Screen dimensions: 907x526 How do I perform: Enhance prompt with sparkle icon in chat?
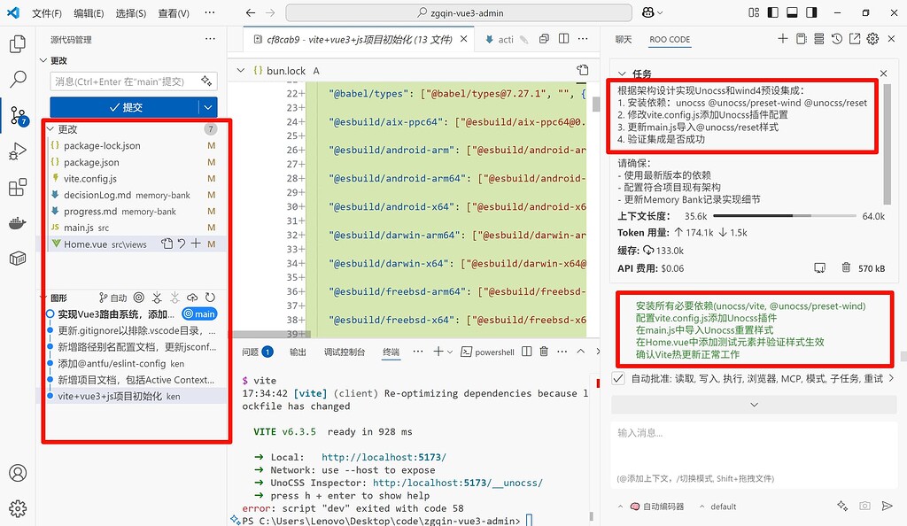coord(842,506)
